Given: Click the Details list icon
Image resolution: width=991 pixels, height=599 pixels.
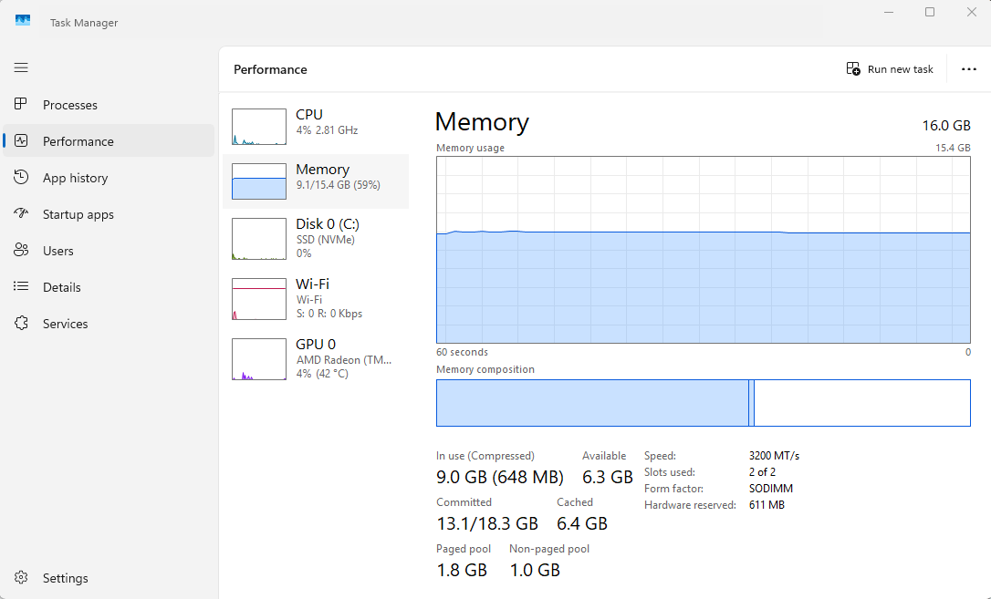Looking at the screenshot, I should 21,287.
